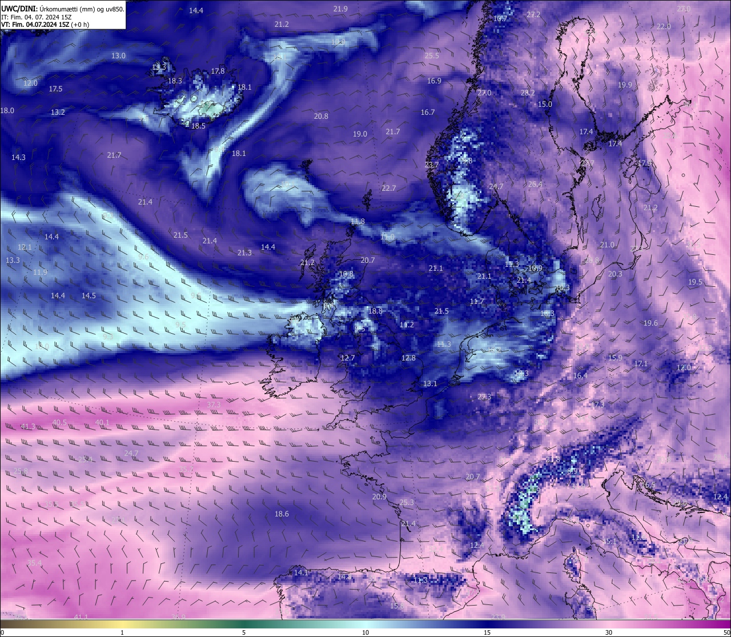Click the legend tick label 1
The image size is (731, 637).
(122, 632)
